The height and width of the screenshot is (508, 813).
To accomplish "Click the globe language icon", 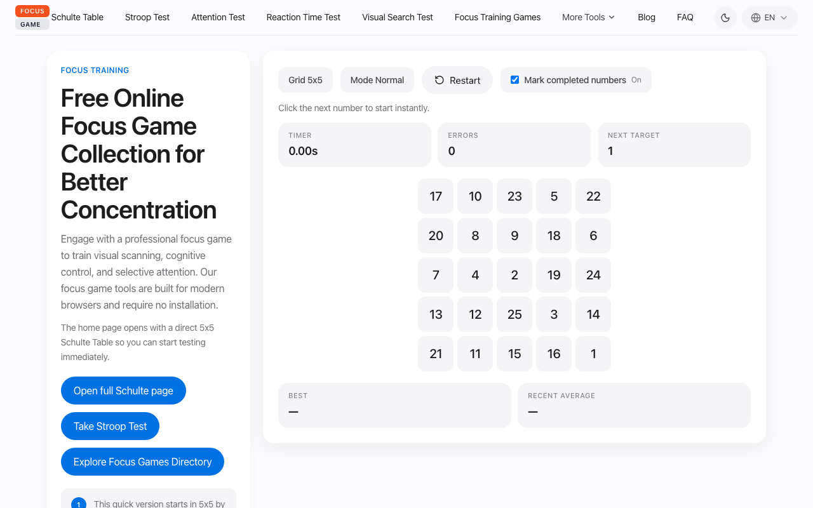I will click(x=756, y=18).
